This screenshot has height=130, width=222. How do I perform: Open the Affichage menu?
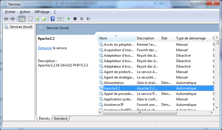[42, 12]
